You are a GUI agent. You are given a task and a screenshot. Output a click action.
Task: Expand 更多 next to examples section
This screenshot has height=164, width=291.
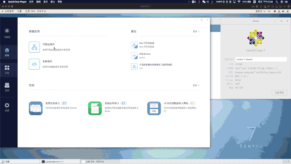pos(196,85)
